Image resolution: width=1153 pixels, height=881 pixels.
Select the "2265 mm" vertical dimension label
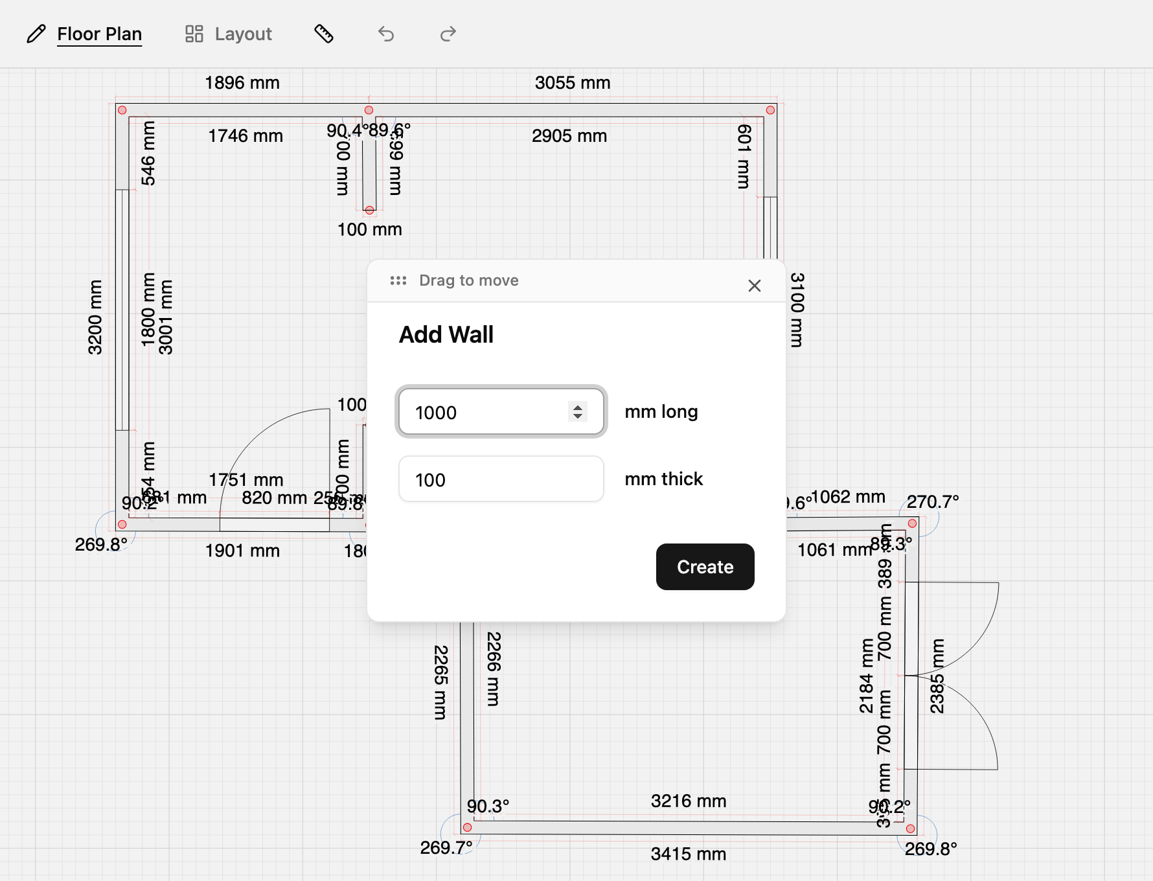pos(440,682)
